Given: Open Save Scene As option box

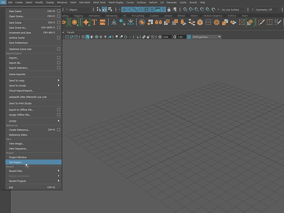Looking at the screenshot, I should coord(59,28).
